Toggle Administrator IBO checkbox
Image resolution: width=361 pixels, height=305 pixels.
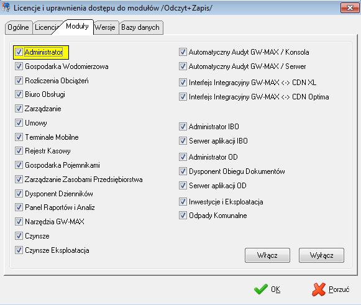183,126
